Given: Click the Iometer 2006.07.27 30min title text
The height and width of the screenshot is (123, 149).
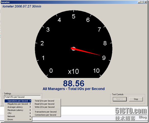Looking at the screenshot, I should [x=22, y=6].
